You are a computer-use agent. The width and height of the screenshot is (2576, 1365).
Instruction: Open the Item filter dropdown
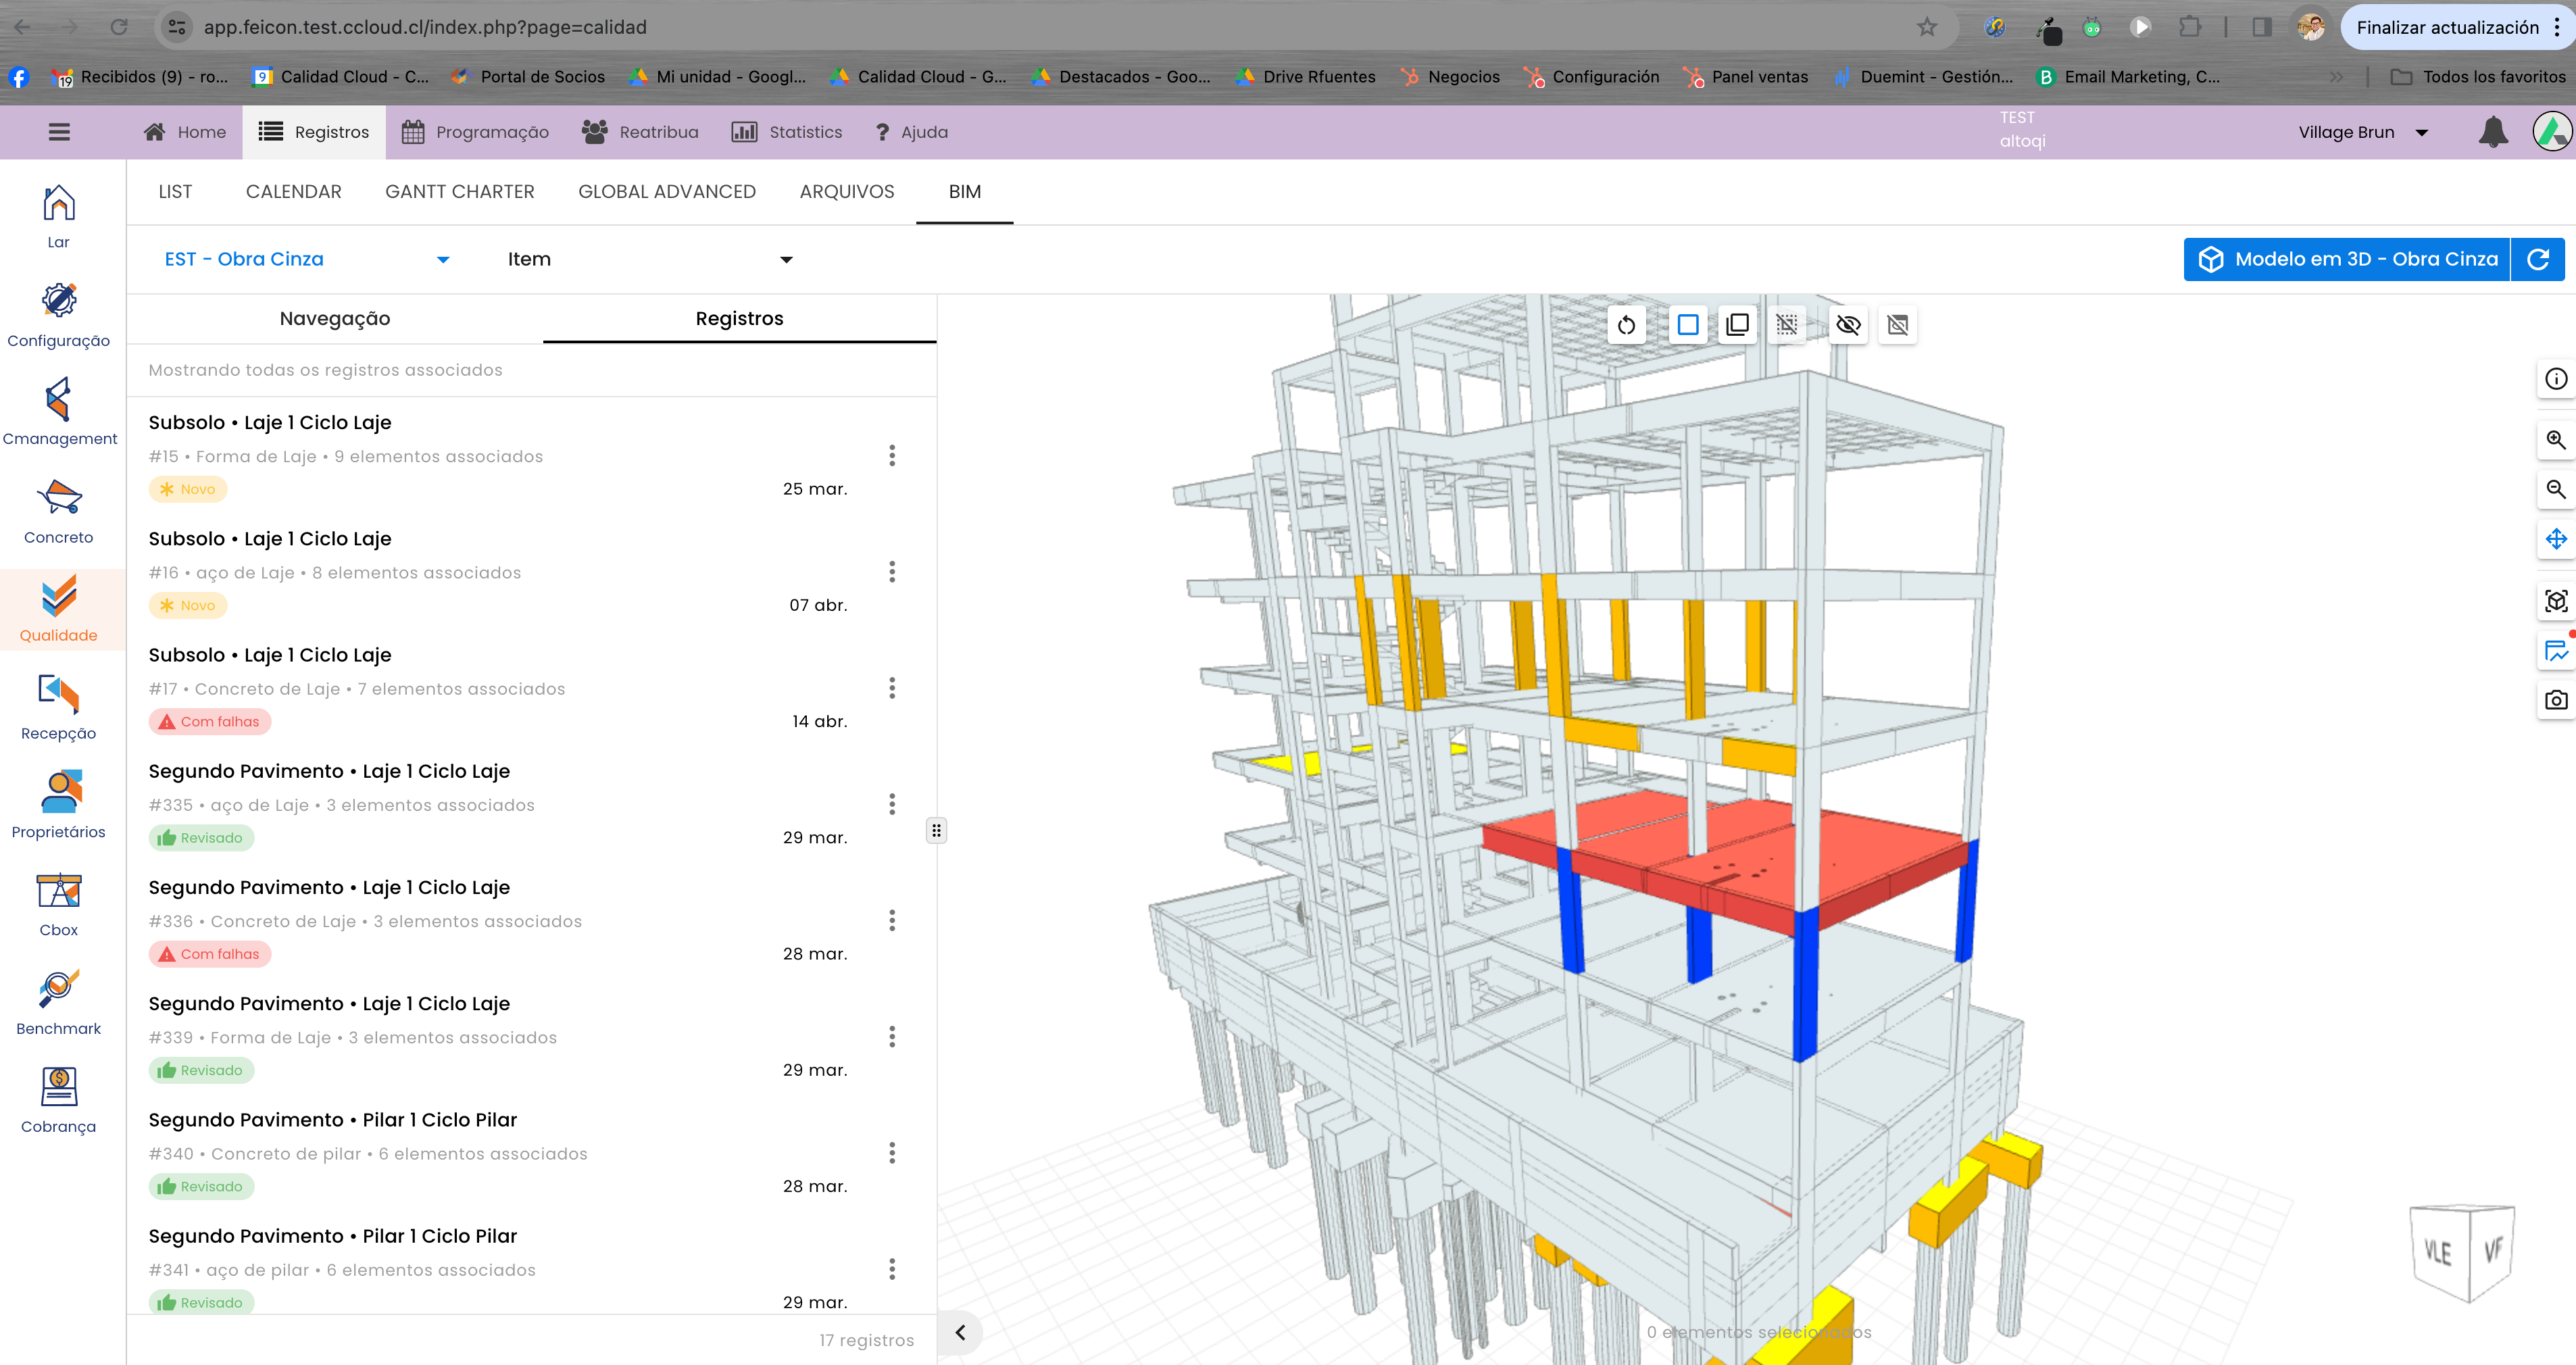pyautogui.click(x=650, y=259)
